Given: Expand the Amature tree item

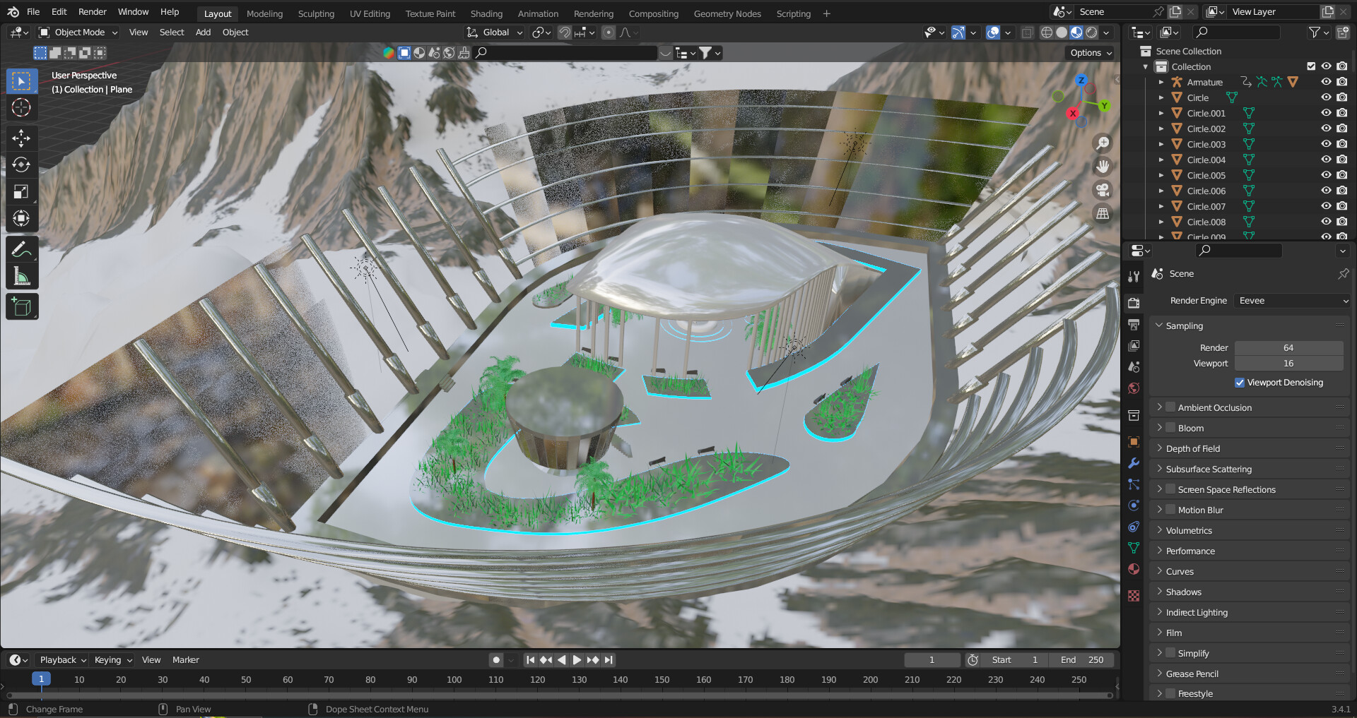Looking at the screenshot, I should (1161, 83).
